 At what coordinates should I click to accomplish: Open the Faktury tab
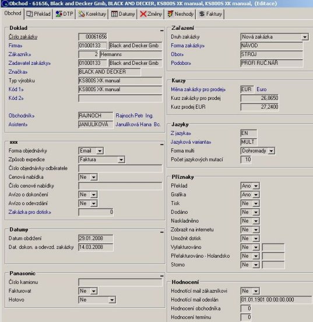click(x=210, y=14)
